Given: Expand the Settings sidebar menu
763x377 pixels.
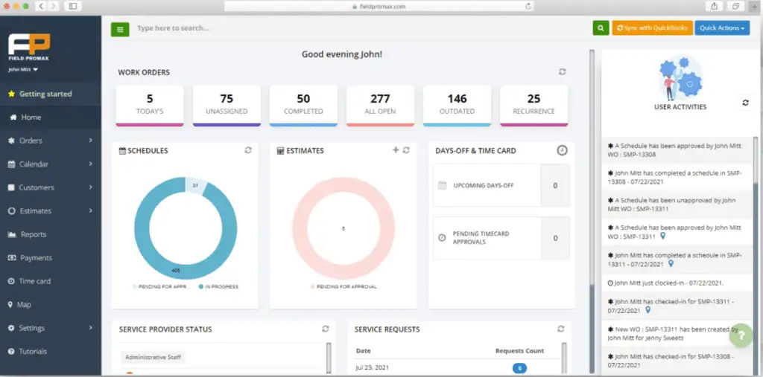Looking at the screenshot, I should click(x=51, y=328).
